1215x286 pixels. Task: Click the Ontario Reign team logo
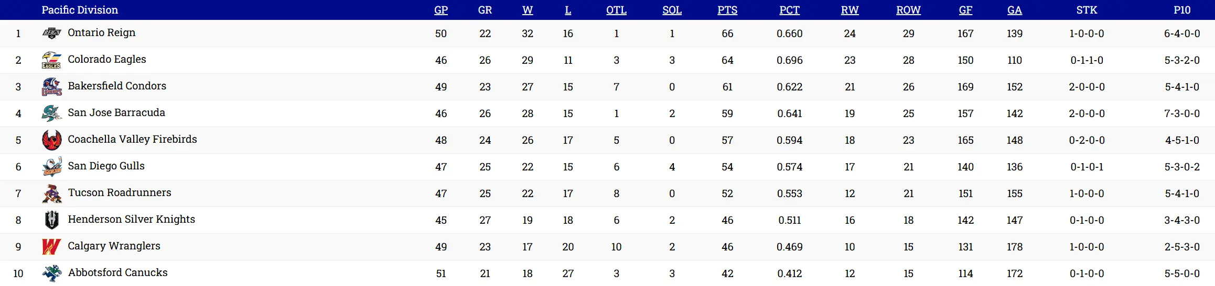51,33
